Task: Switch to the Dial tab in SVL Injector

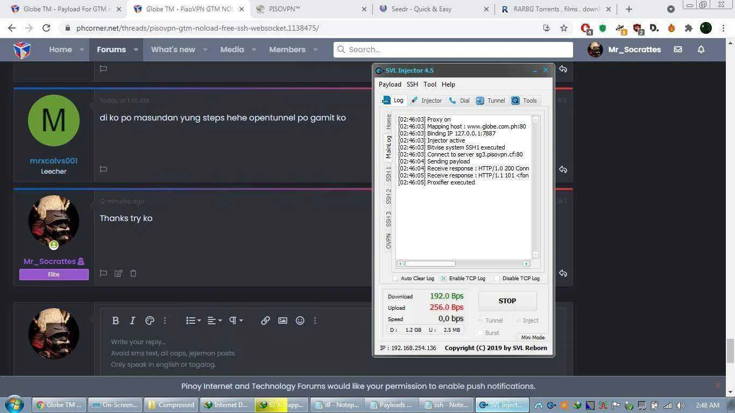Action: point(459,101)
